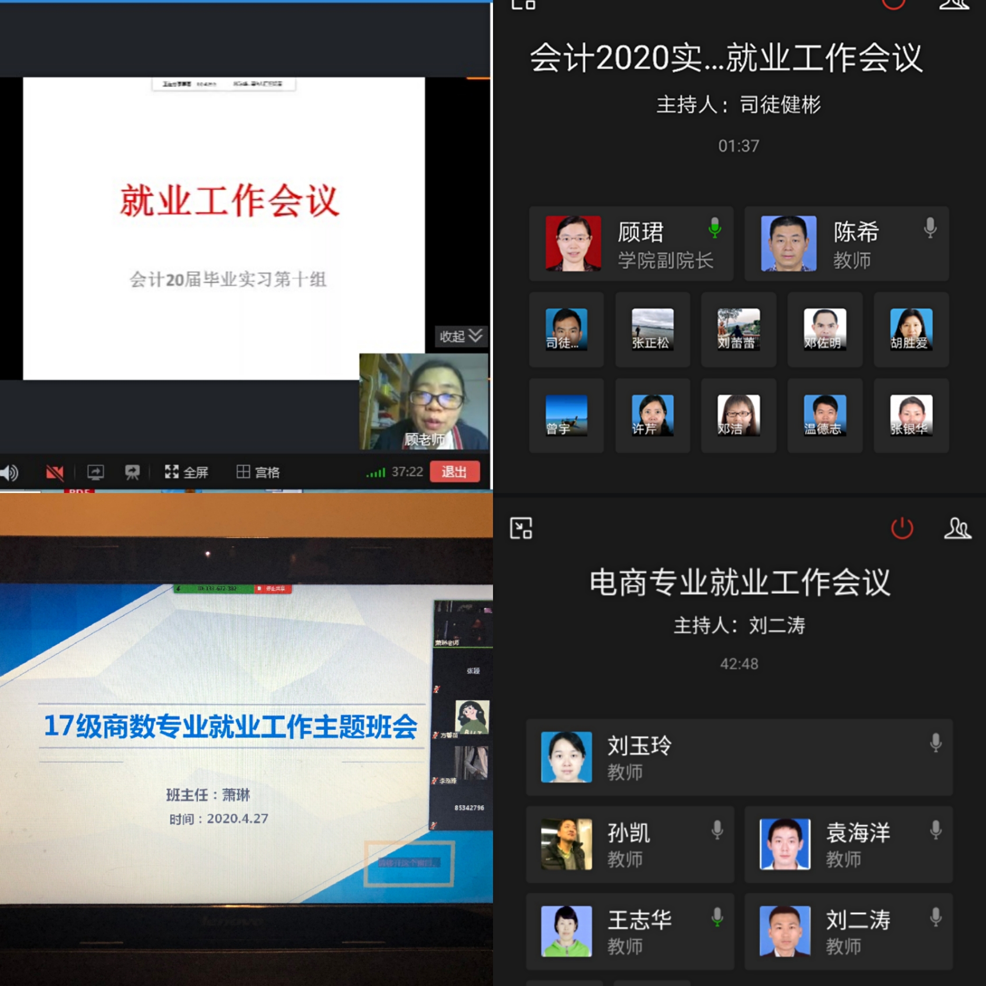Toggle 王志华's green microphone icon

[717, 917]
